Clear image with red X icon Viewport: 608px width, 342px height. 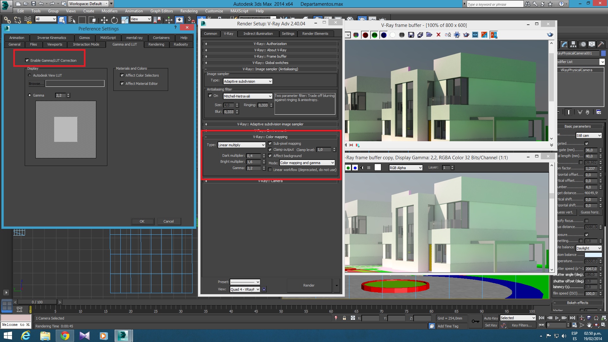(438, 35)
